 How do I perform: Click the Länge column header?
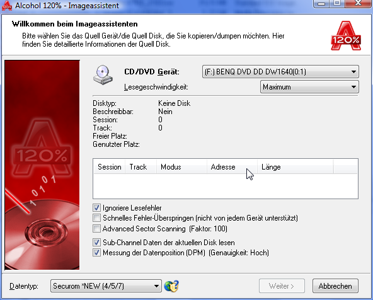[296, 167]
